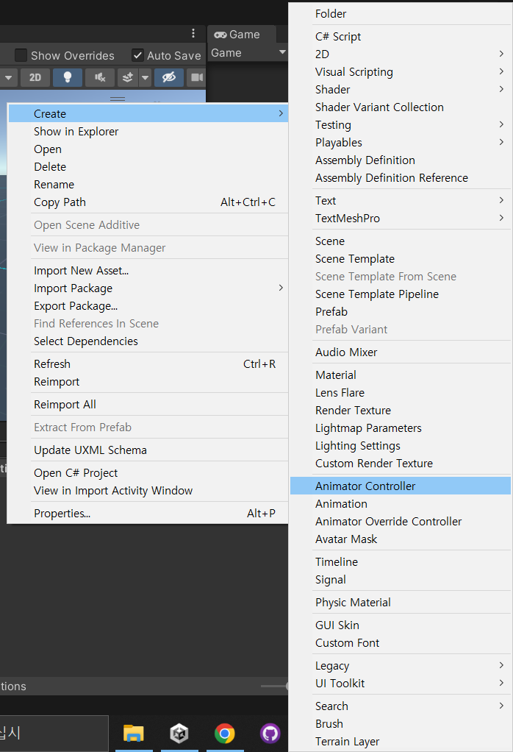Choose Show in Explorer

[148, 132]
